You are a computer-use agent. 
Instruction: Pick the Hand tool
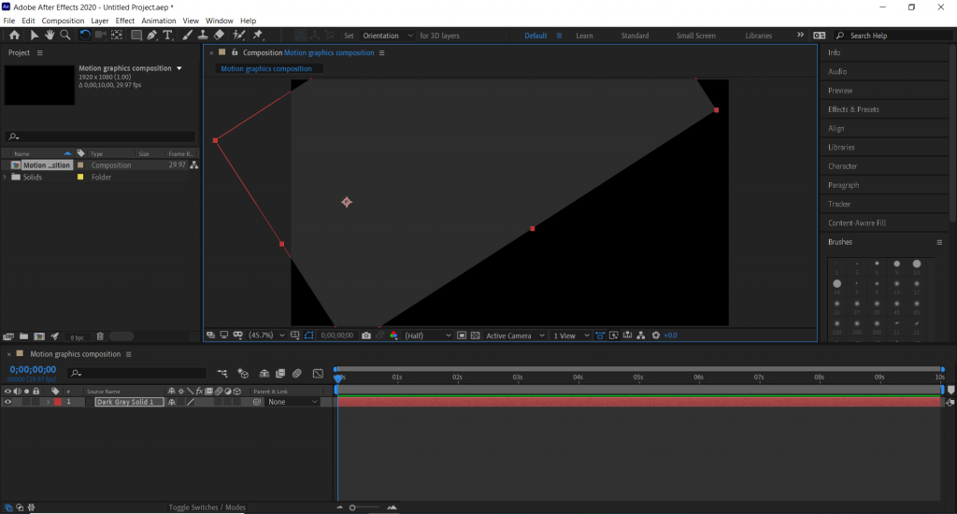(50, 35)
